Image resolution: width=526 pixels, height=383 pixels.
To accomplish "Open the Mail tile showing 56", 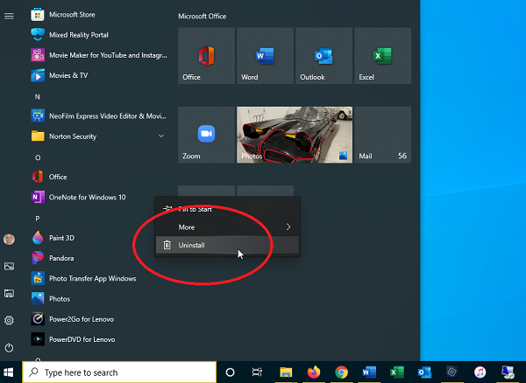I will [383, 135].
